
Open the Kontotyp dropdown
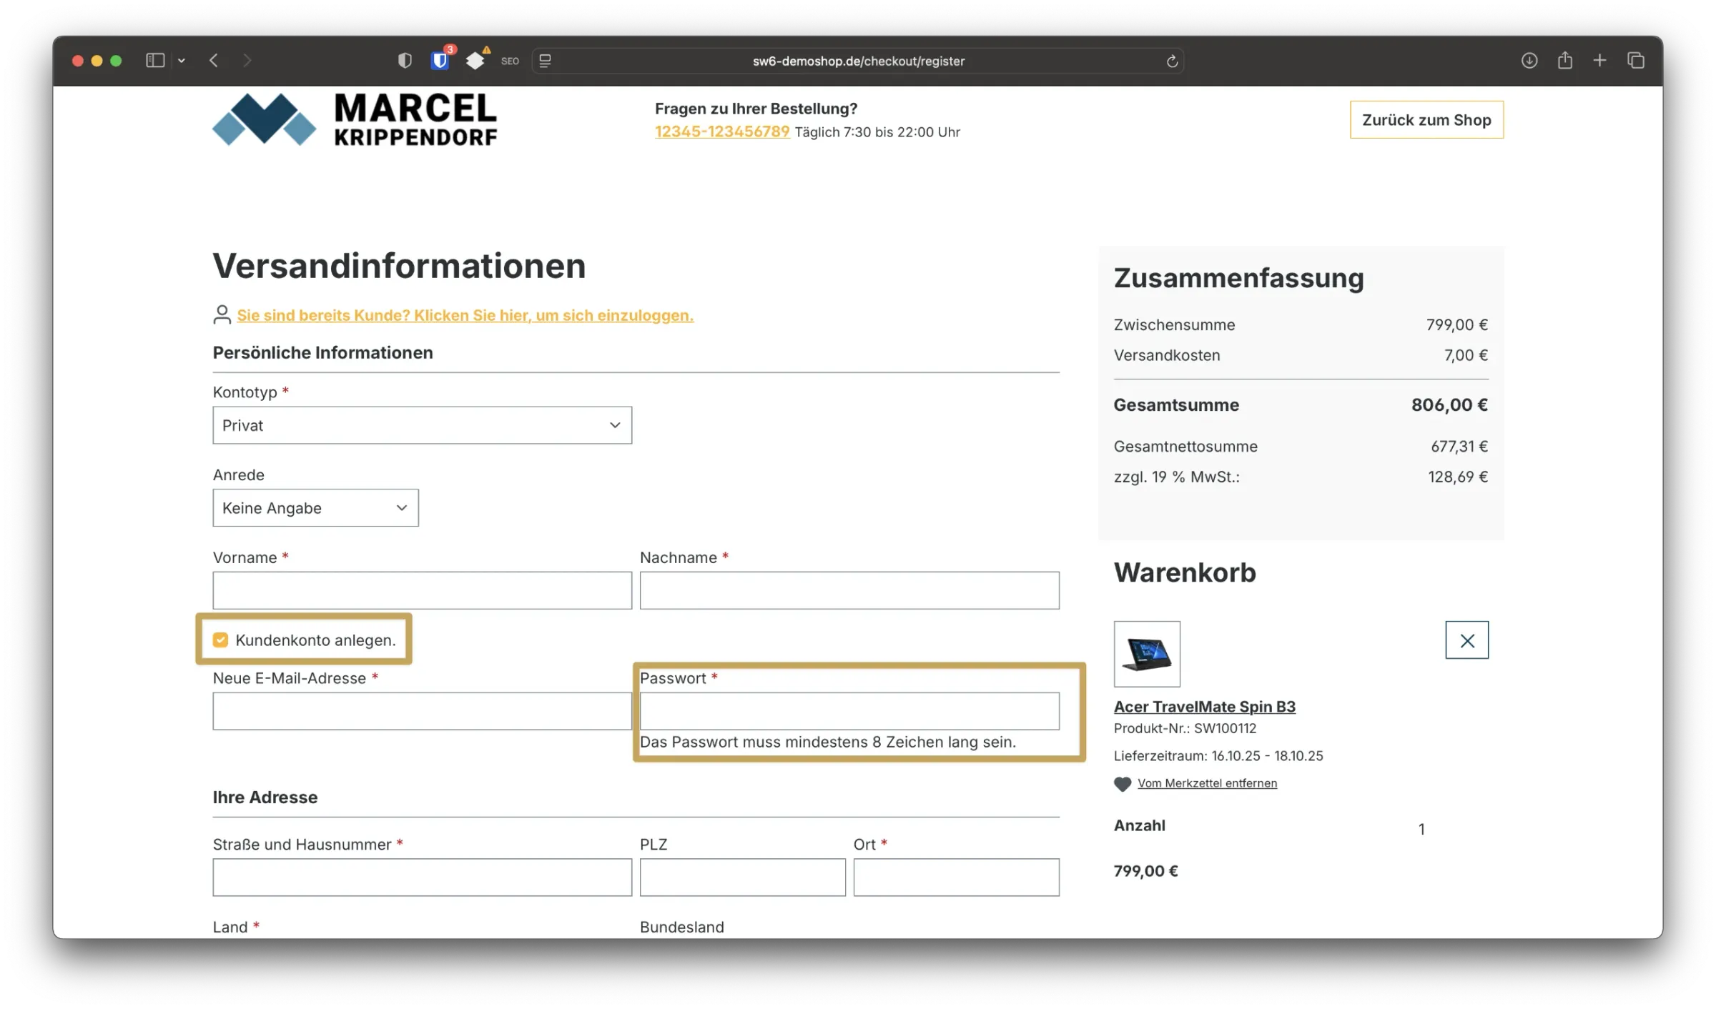pyautogui.click(x=422, y=425)
